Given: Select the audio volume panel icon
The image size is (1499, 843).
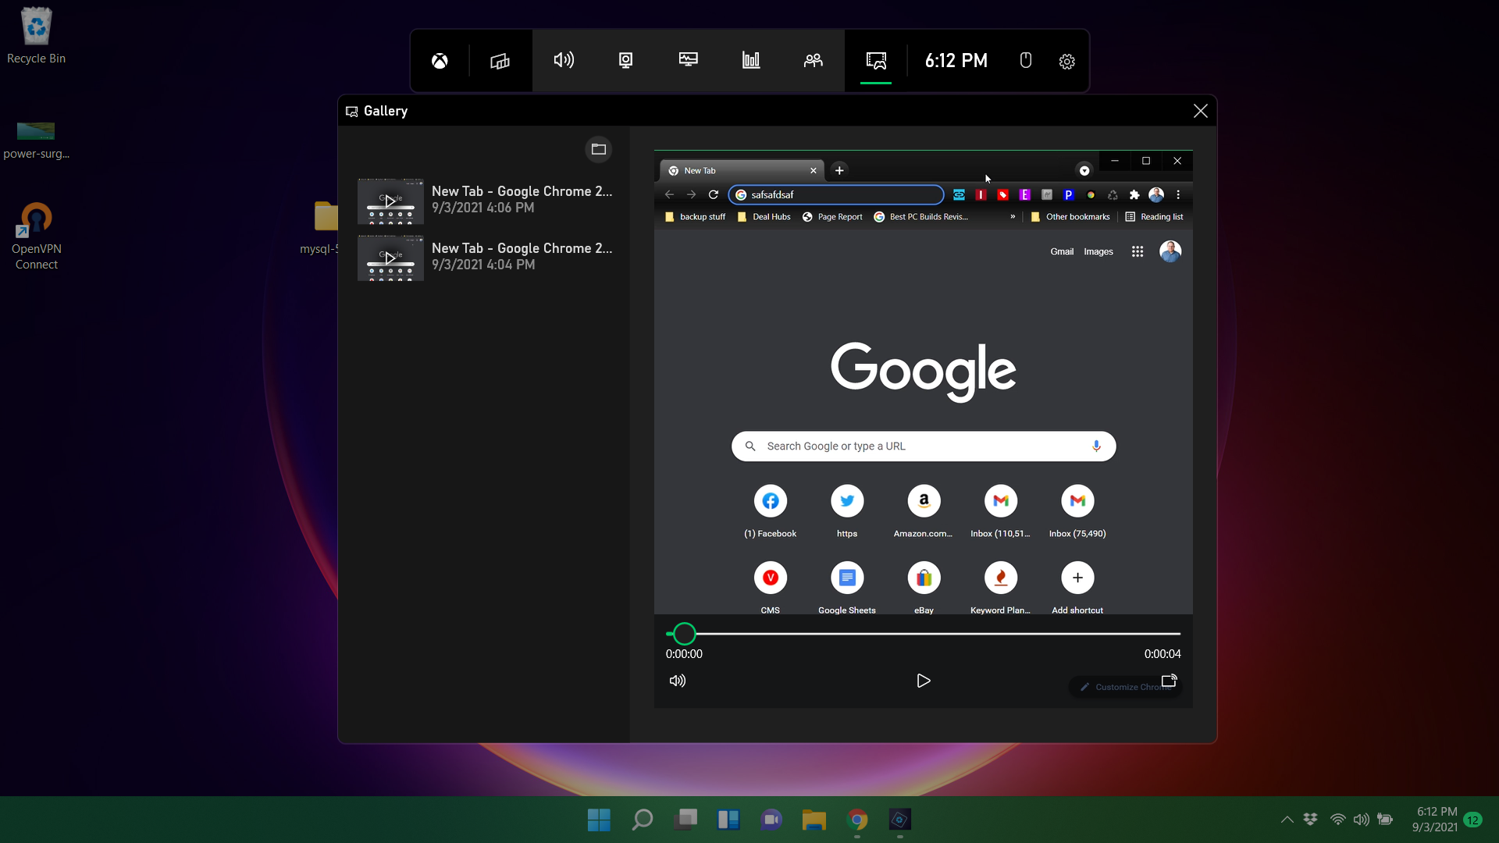Looking at the screenshot, I should click(563, 59).
